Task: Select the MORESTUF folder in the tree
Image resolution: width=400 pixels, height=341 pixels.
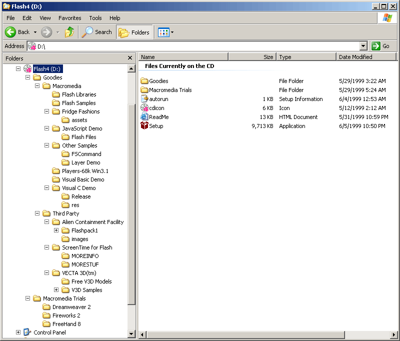Action: pos(80,264)
